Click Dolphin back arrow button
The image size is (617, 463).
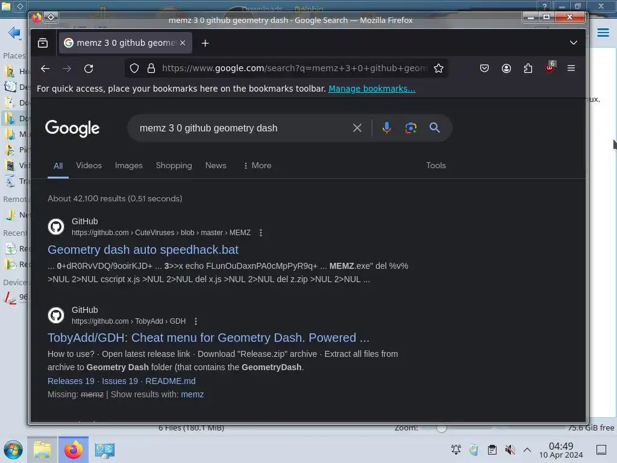pyautogui.click(x=14, y=33)
